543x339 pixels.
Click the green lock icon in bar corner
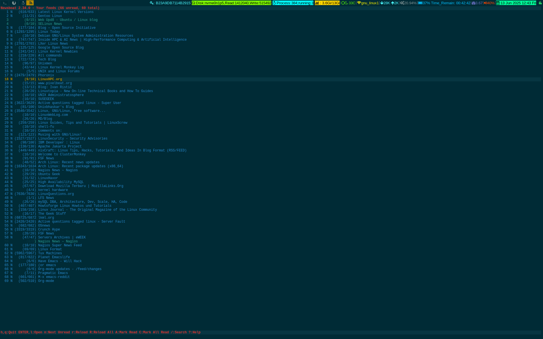coord(540,3)
